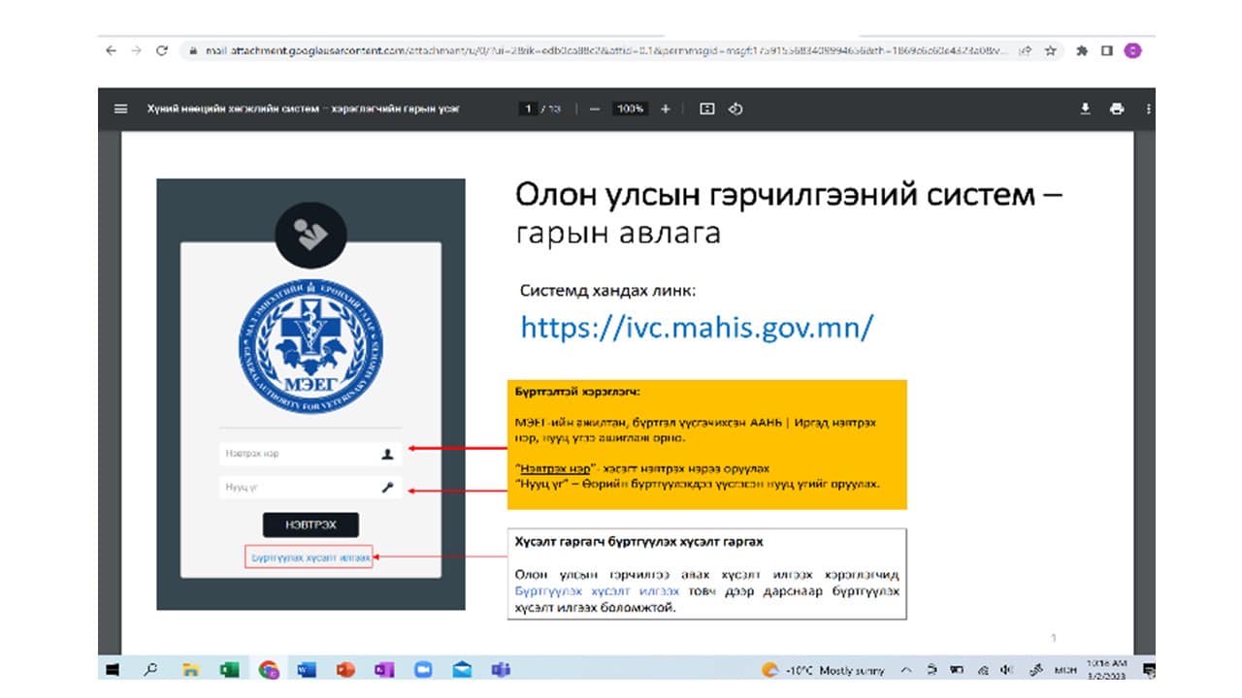Click the МЭЕГ veterinary authority logo
Image resolution: width=1242 pixels, height=698 pixels.
310,347
